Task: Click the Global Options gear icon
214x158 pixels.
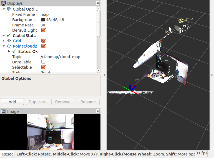Action: tap(9, 9)
